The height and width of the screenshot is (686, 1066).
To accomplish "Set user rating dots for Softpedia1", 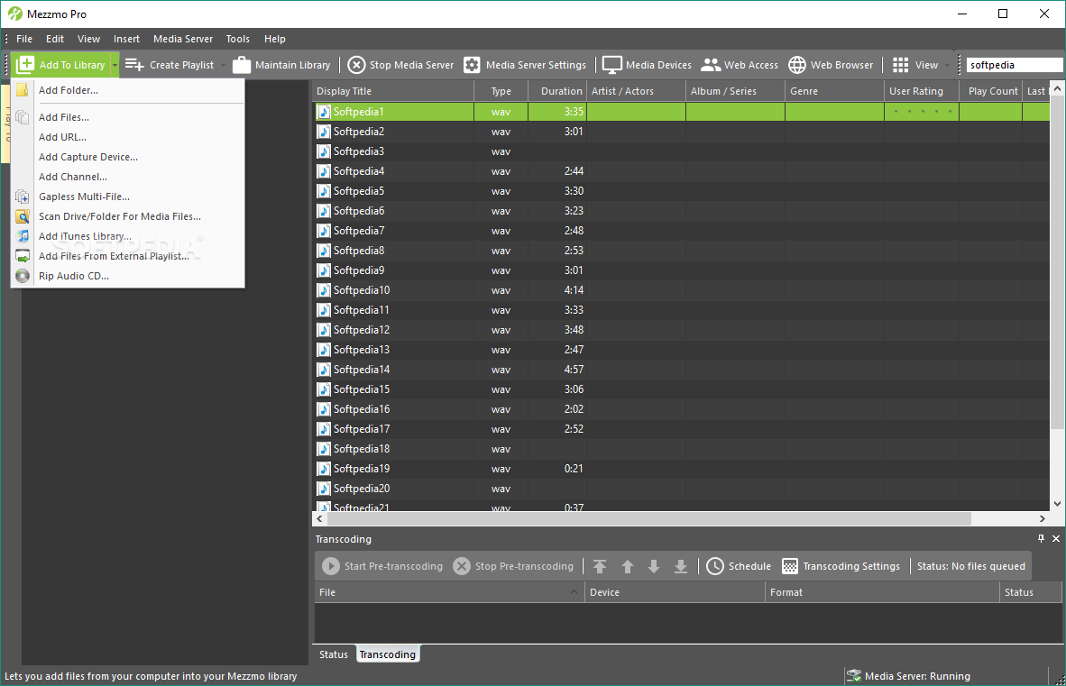I will pos(922,112).
